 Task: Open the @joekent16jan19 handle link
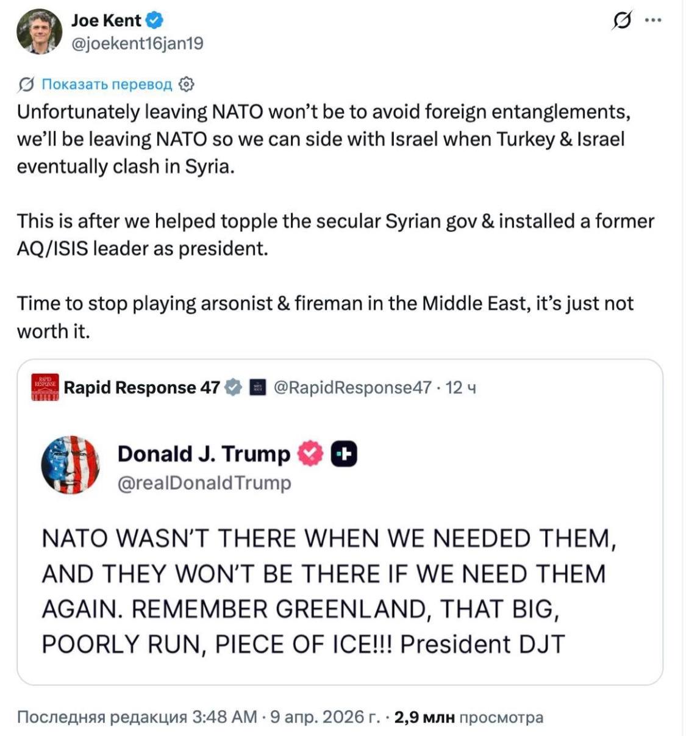[137, 44]
